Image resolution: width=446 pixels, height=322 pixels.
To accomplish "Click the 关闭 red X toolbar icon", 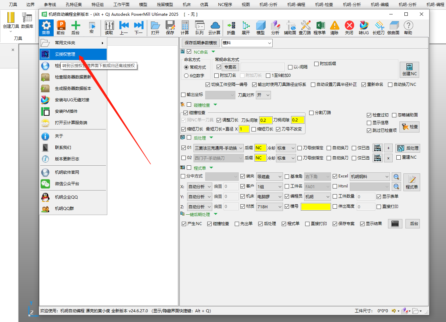I will pos(349,28).
